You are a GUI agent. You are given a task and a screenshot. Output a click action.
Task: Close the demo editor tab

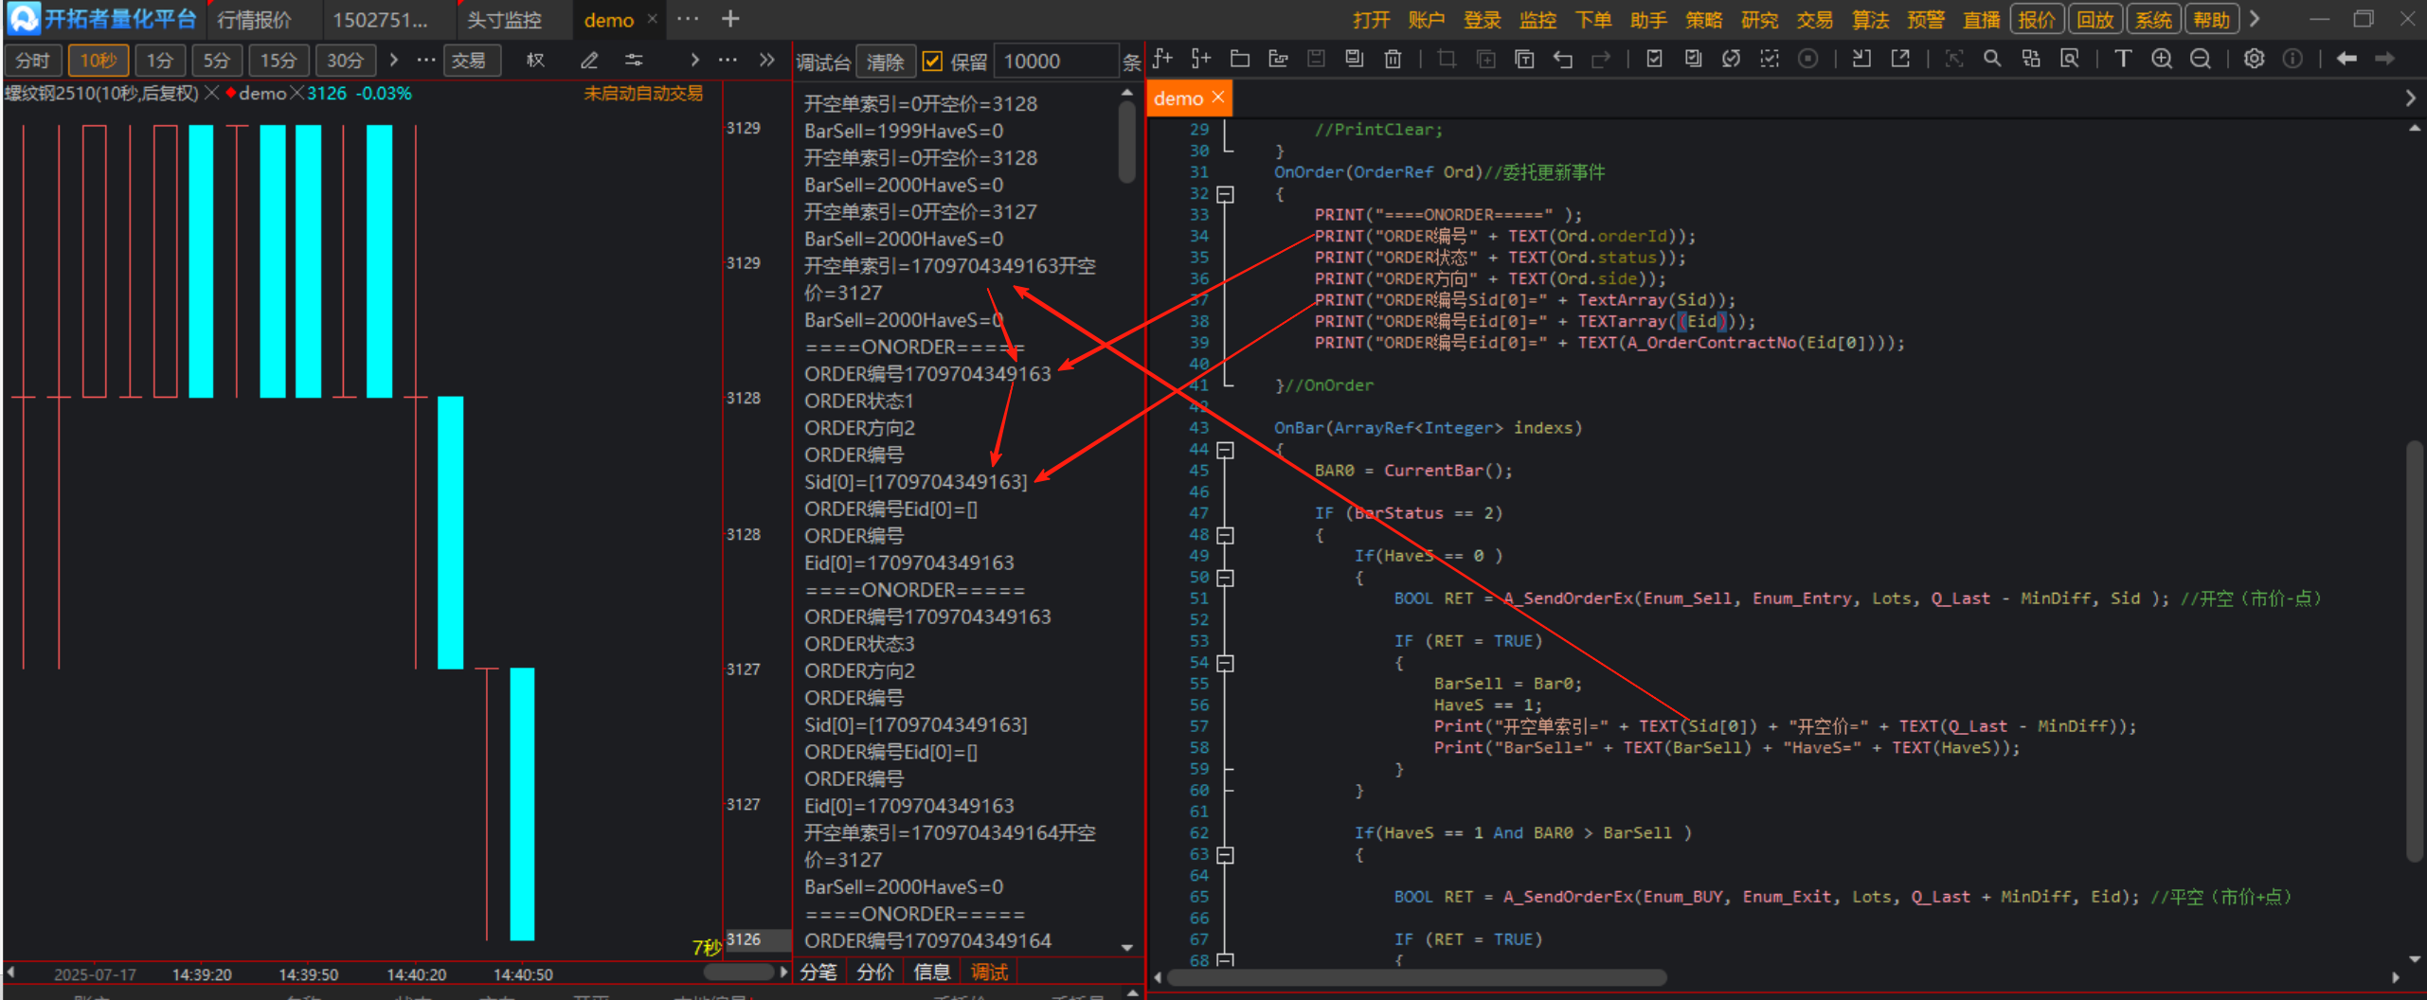[x=1218, y=98]
